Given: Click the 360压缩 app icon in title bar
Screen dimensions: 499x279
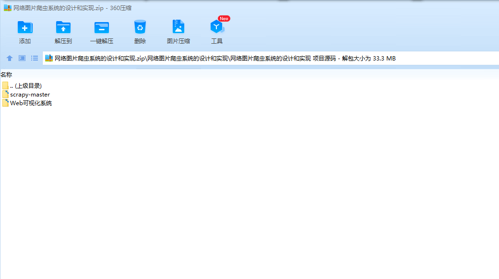Looking at the screenshot, I should point(7,8).
